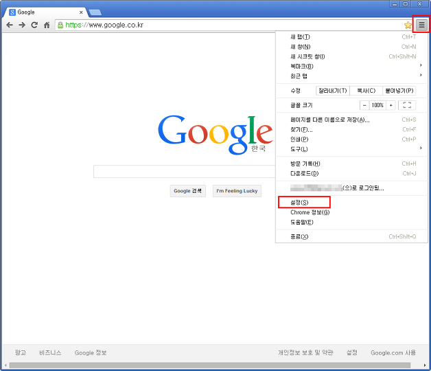431x371 pixels.
Task: Open a new tab button
Action: 95,12
